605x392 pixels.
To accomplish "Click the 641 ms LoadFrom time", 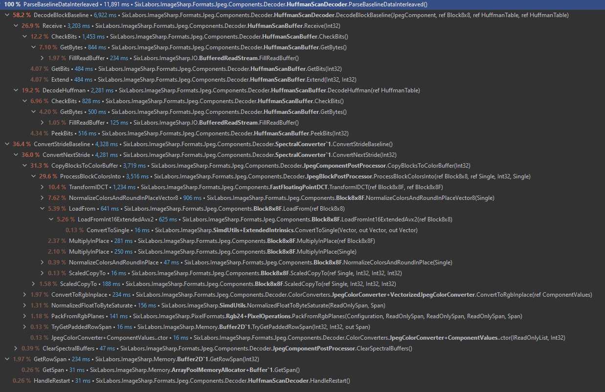I will (110, 209).
